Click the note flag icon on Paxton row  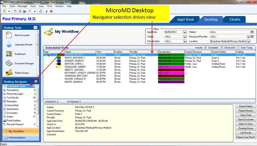tap(48, 55)
